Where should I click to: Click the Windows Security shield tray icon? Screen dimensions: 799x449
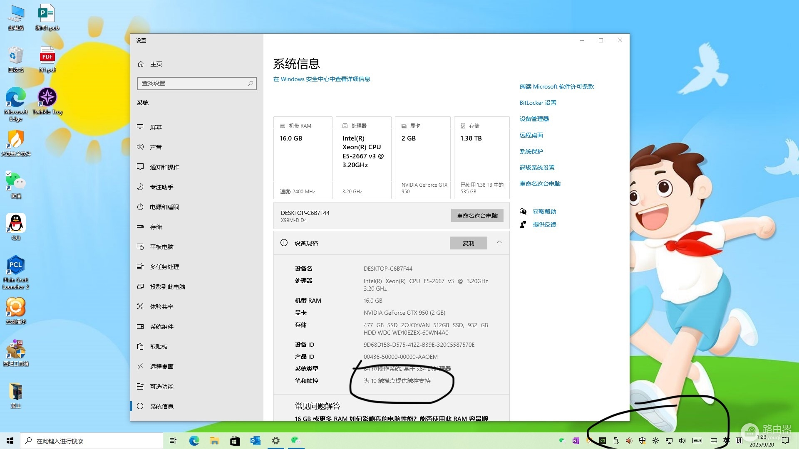coord(642,441)
